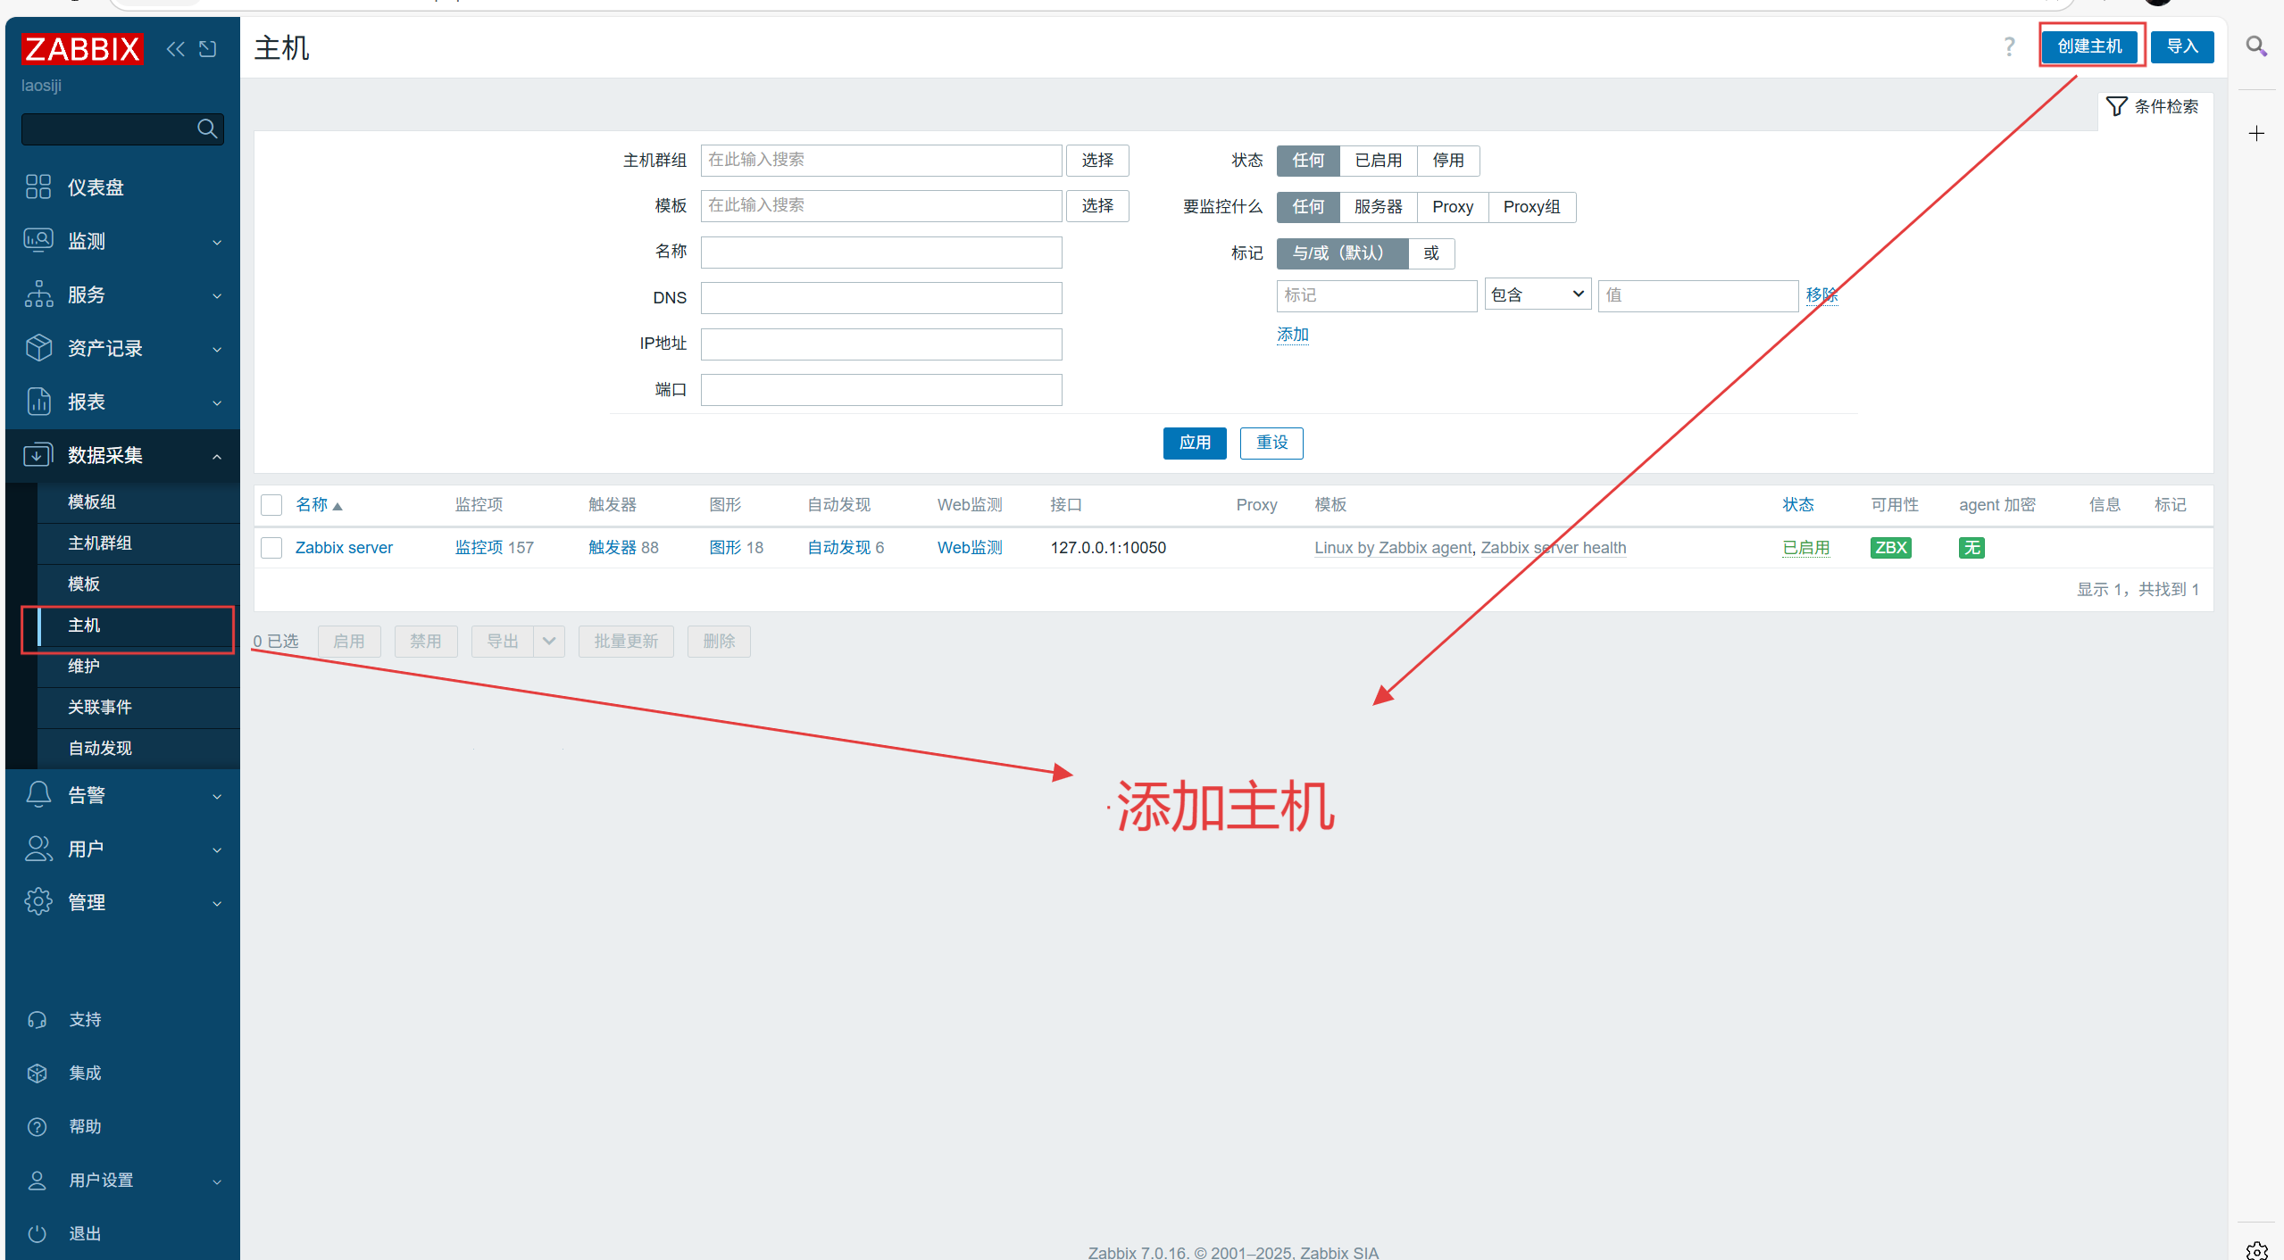Collapse the sidebar with double-arrow icon
The height and width of the screenshot is (1260, 2284).
tap(176, 49)
